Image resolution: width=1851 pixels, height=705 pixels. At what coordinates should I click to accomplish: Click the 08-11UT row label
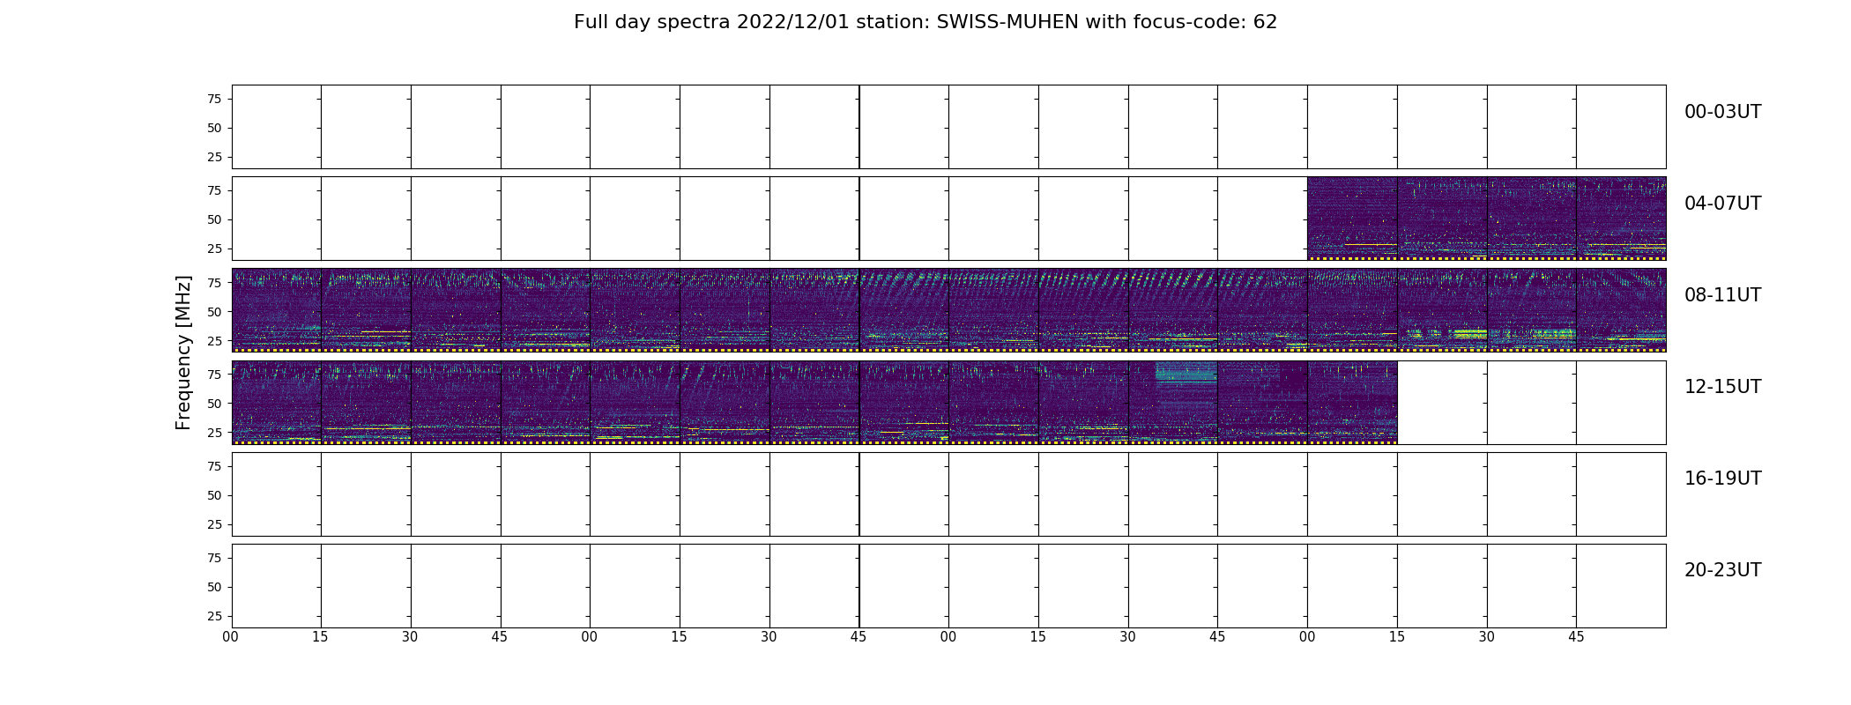(1722, 295)
